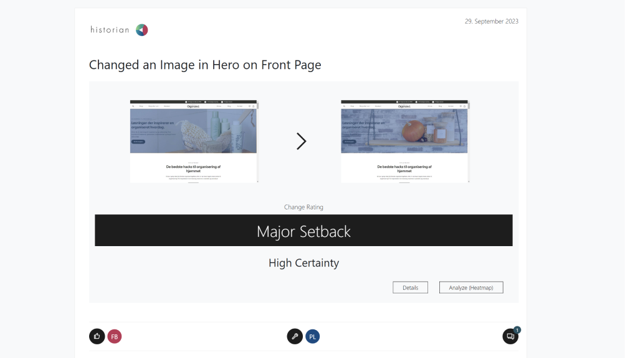Click the date 29. September 2023

[491, 21]
